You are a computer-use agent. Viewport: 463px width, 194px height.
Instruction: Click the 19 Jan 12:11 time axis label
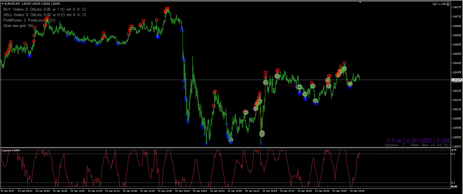point(112,191)
